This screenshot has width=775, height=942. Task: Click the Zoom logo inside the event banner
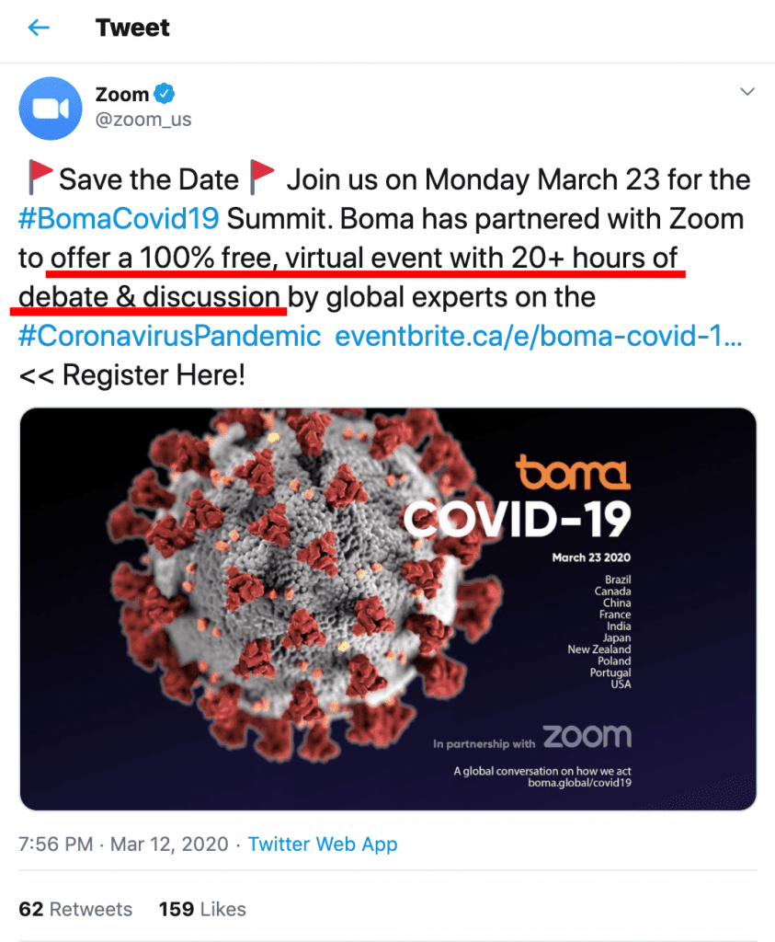pyautogui.click(x=590, y=735)
